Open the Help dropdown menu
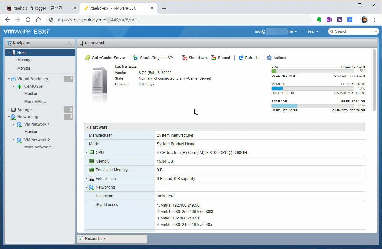 tap(312, 31)
